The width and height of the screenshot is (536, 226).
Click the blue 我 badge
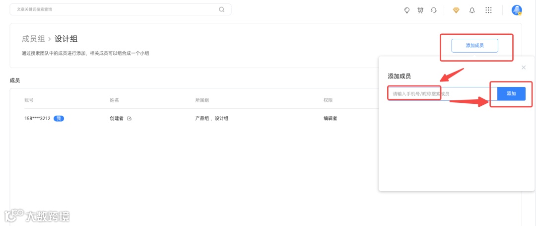point(59,119)
